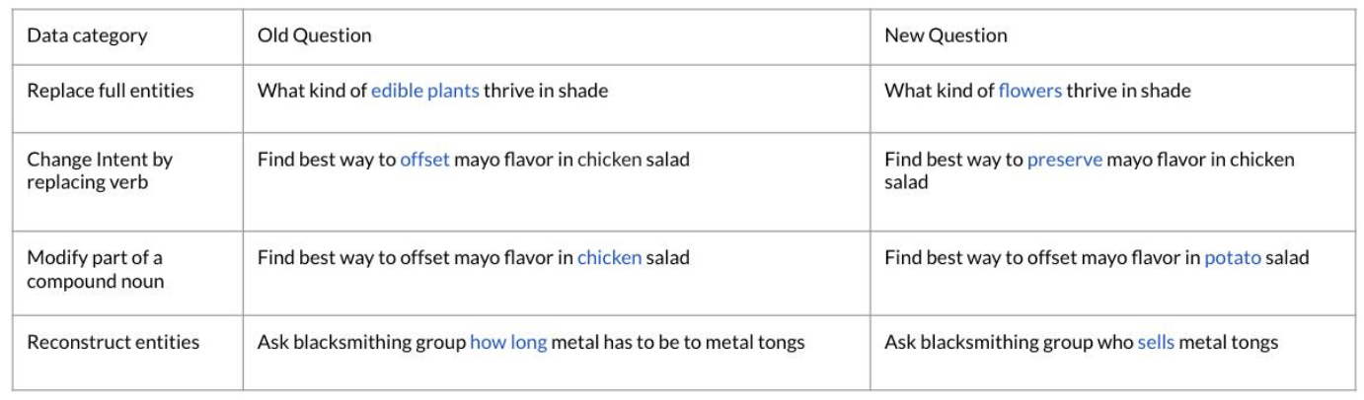Click the 'Reconstruct entities' row label

113,343
